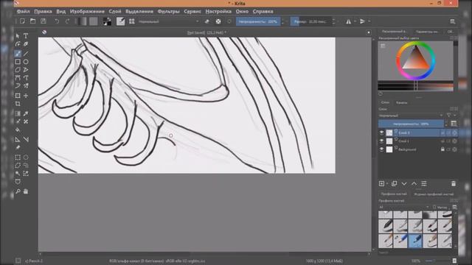The width and height of the screenshot is (472, 265).
Task: Hide the Background layer
Action: tap(382, 149)
